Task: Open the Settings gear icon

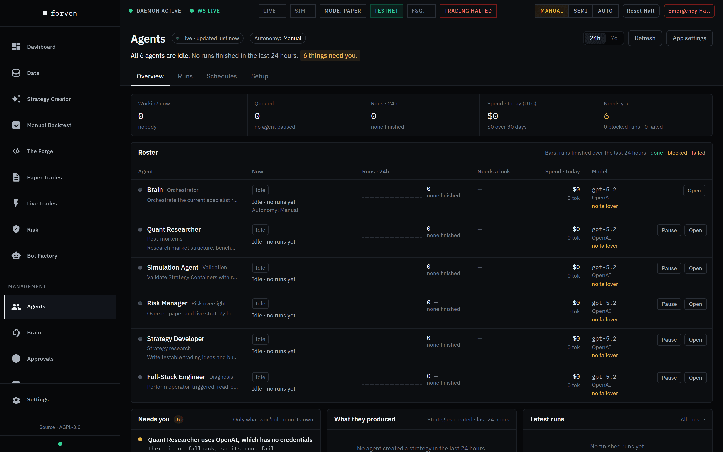Action: pos(16,400)
